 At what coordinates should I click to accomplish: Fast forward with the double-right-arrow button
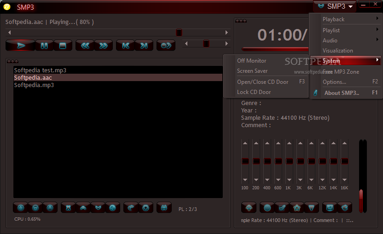pos(104,46)
